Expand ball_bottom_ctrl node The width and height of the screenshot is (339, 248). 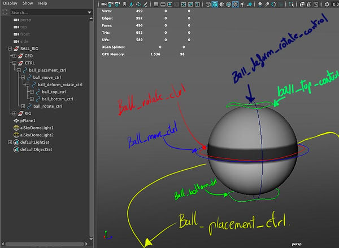click(x=32, y=99)
